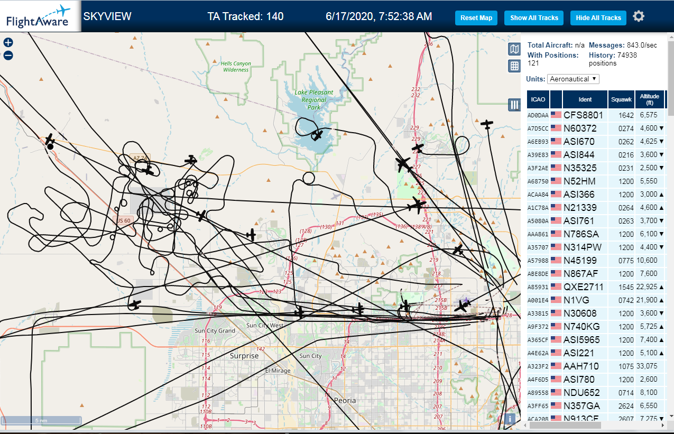Sort by the flag column header
Screen dimensions: 674x434
pos(556,99)
